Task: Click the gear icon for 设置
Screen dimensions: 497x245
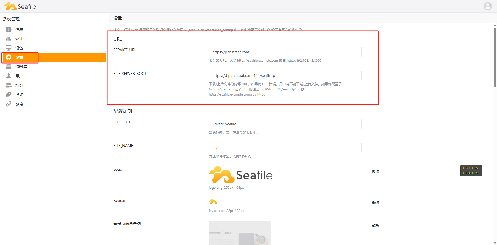Action: coord(9,57)
